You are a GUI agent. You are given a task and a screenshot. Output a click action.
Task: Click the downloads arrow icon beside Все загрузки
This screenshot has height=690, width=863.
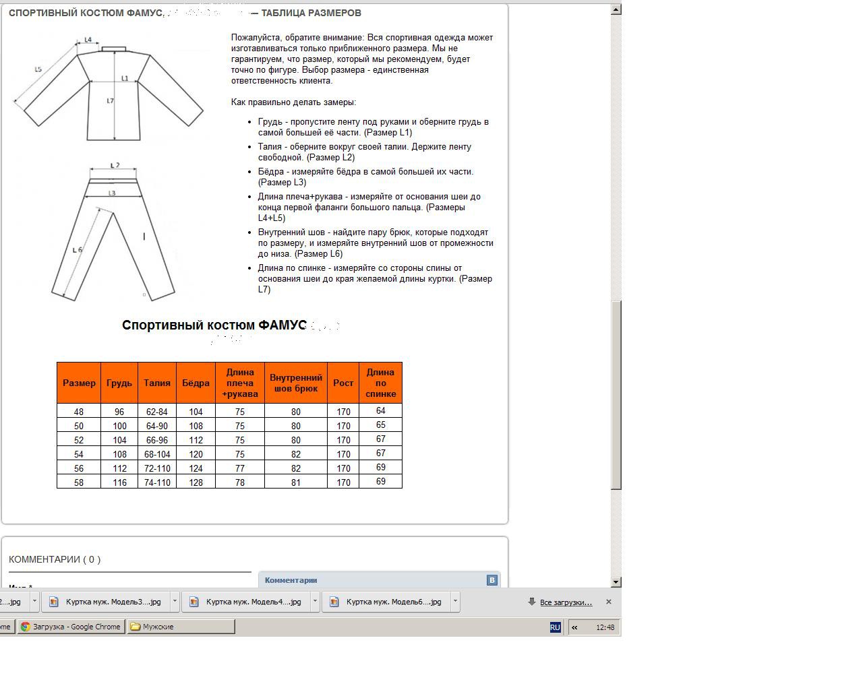coord(531,602)
